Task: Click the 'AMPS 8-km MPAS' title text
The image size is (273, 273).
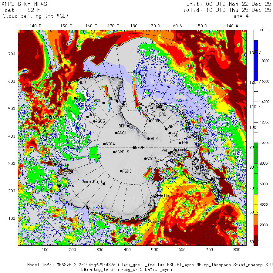Action: [24, 4]
